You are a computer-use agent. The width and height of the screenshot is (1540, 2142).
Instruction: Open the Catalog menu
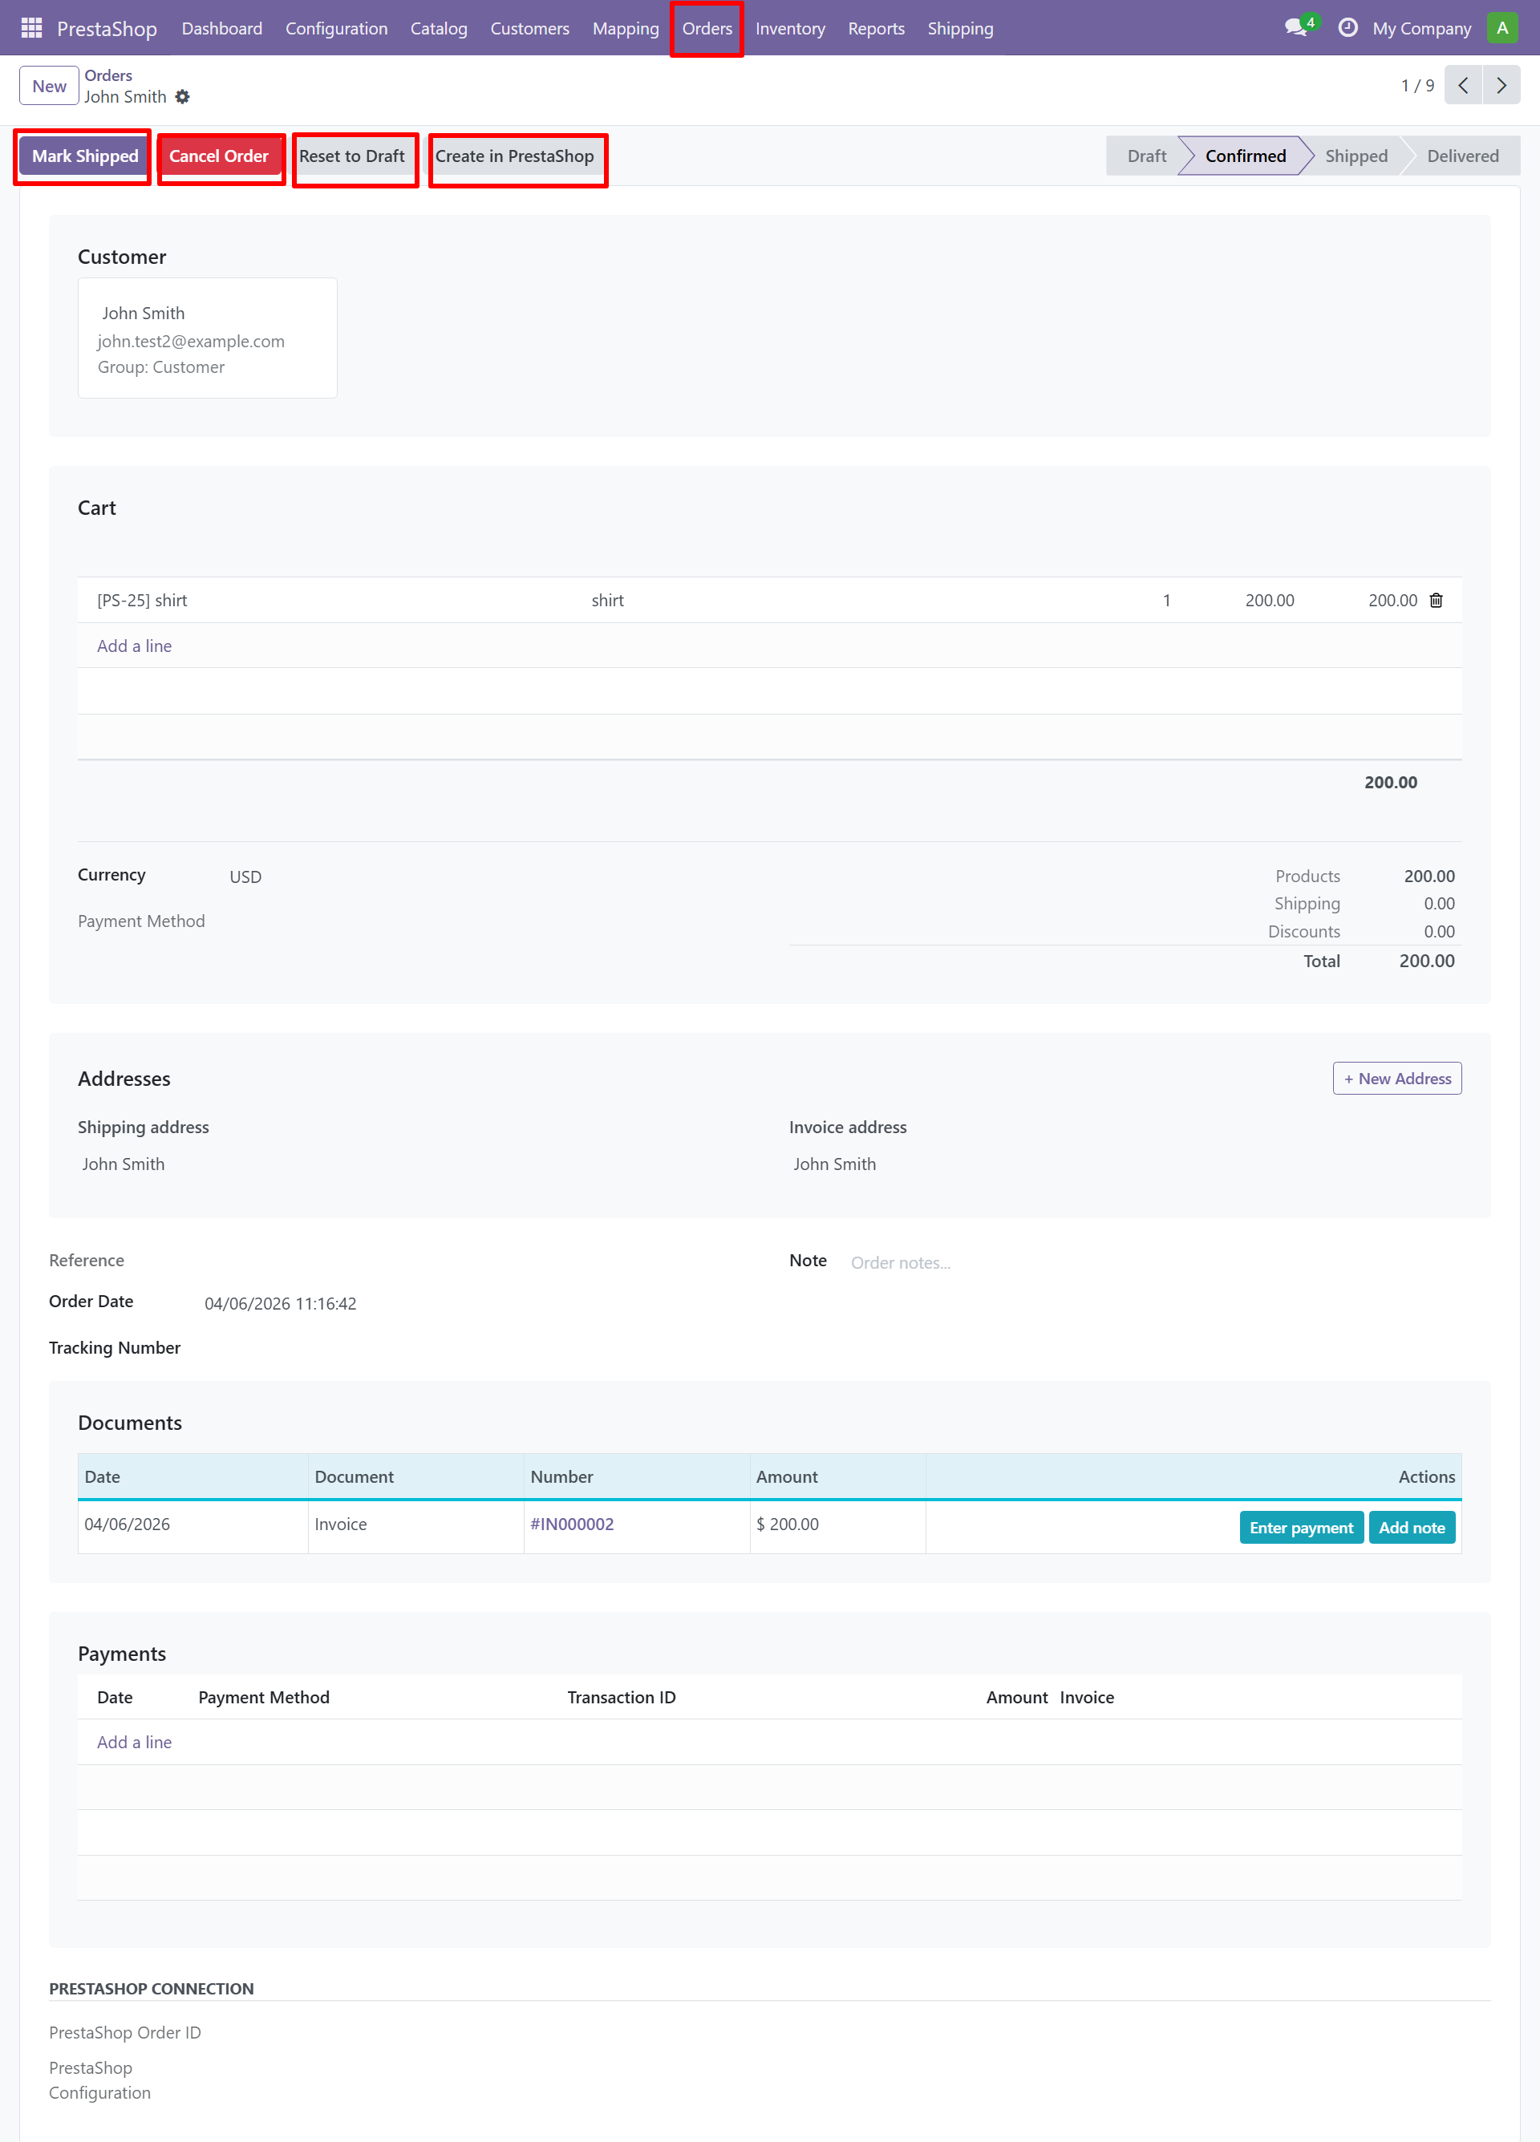click(439, 30)
